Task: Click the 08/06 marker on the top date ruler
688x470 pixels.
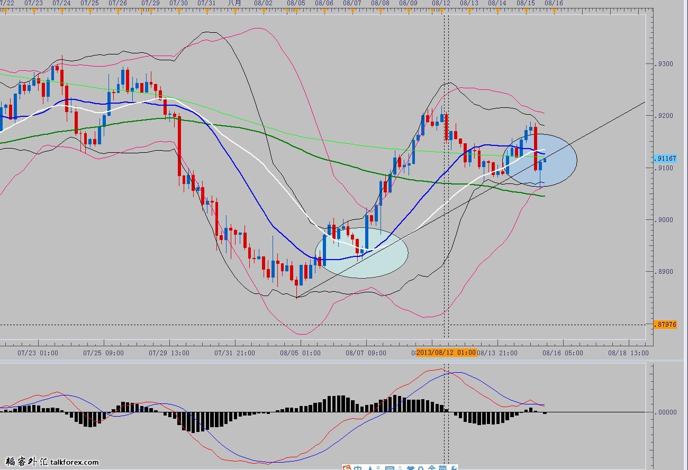Action: click(324, 3)
